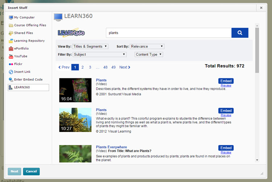Go to results page 49

click(x=114, y=67)
